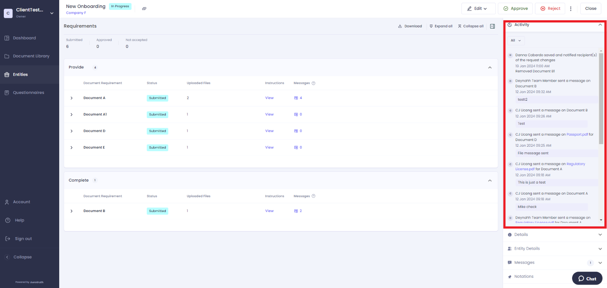
Task: Click the link icon beside In Progress badge
Action: pyautogui.click(x=144, y=8)
